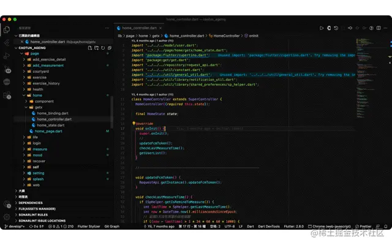Click HomeController in the breadcrumb
The image size is (392, 245).
(x=226, y=36)
